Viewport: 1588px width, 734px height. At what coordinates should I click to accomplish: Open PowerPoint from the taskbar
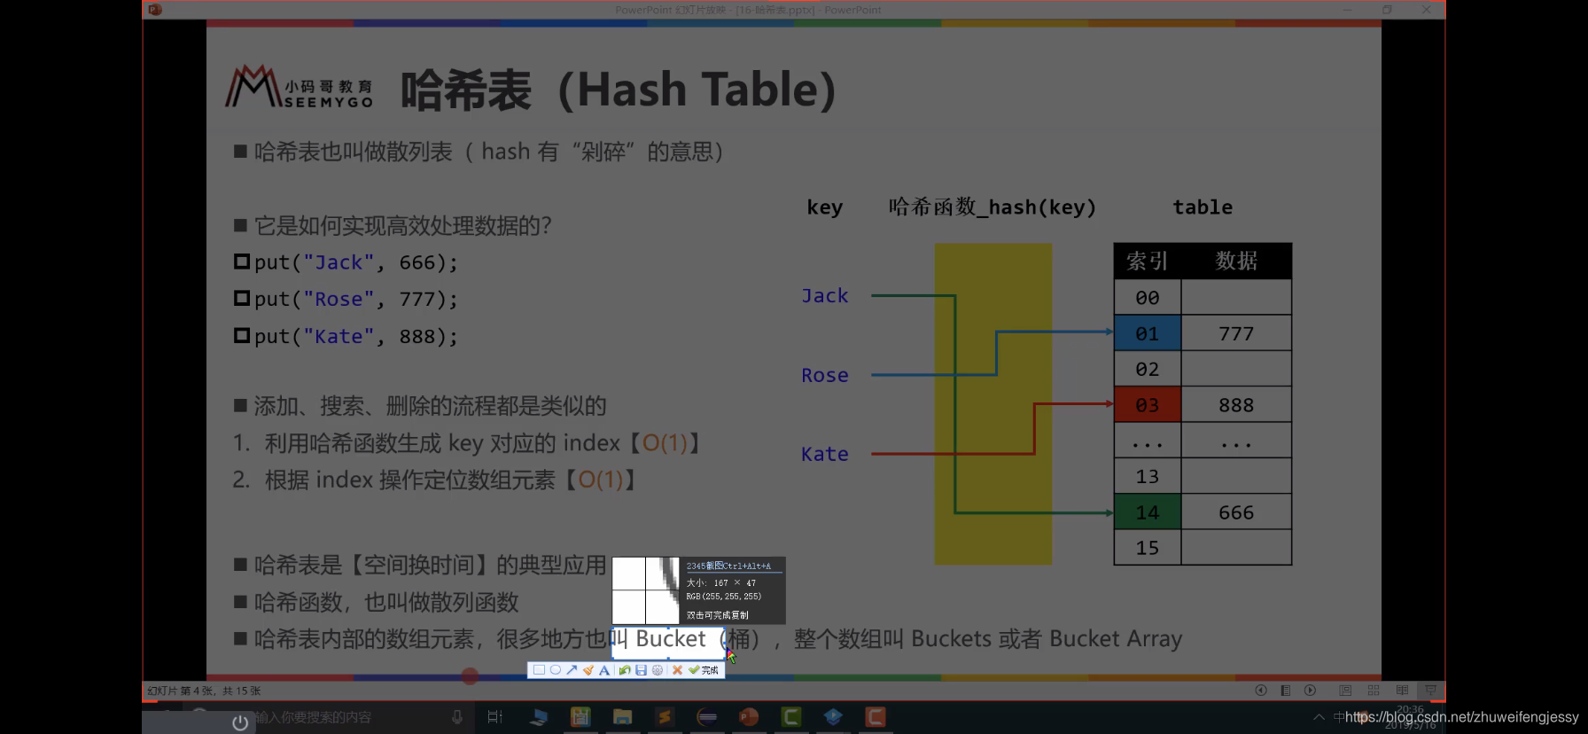coord(749,717)
